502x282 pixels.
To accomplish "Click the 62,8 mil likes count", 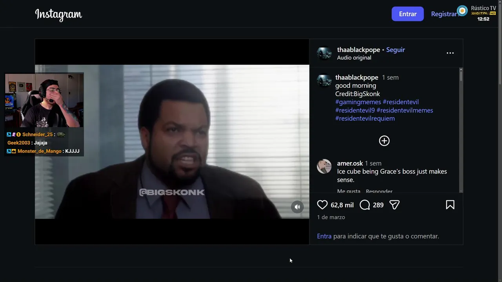I will point(342,205).
